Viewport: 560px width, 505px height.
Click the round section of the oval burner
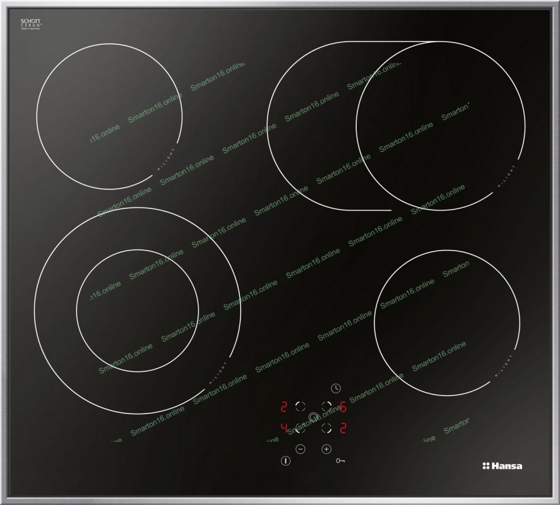coord(440,126)
